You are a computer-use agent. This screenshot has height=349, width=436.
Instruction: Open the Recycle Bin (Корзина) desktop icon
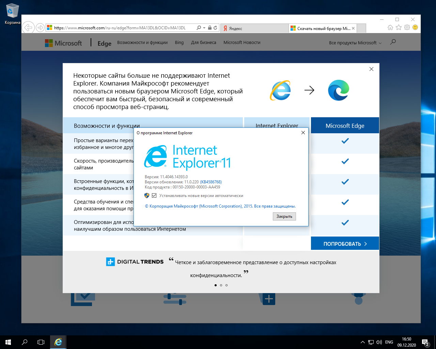click(x=12, y=14)
